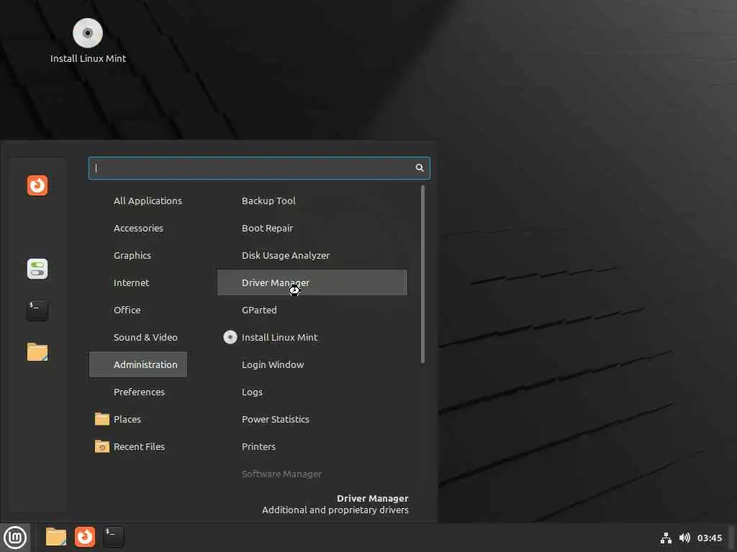Click the Places folder icon
This screenshot has height=552, width=737.
[102, 419]
